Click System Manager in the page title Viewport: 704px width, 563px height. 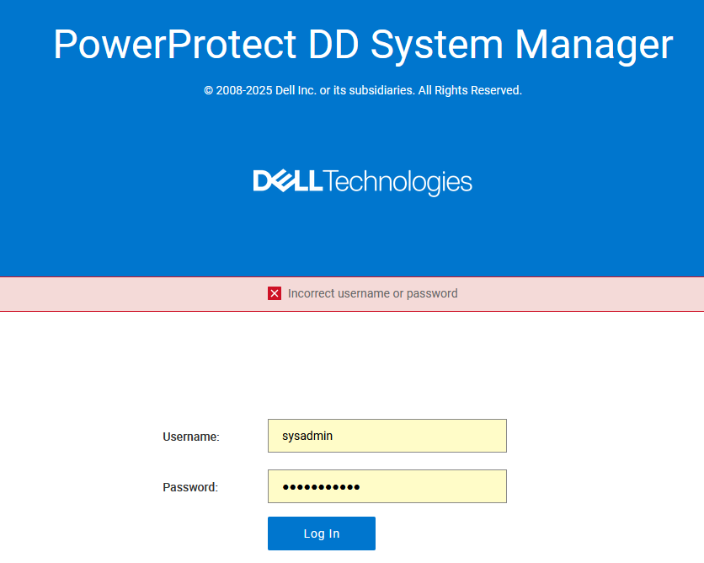coord(521,44)
